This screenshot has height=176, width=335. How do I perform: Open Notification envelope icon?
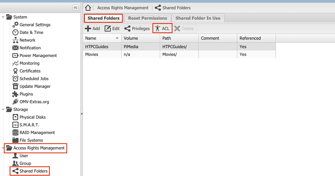pos(15,48)
